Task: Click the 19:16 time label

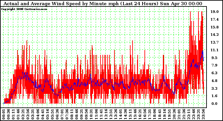Action: coord(165,114)
